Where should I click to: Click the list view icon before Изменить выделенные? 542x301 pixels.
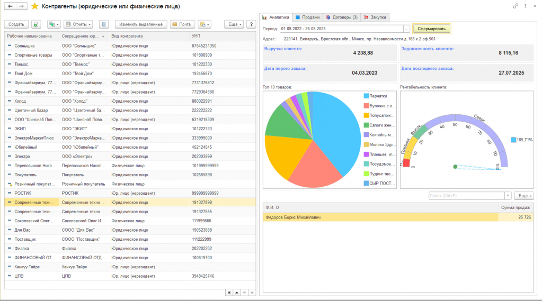pos(104,24)
